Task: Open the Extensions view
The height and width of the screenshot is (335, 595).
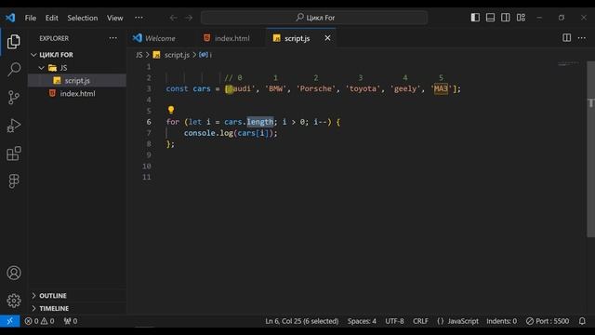Action: [x=14, y=154]
